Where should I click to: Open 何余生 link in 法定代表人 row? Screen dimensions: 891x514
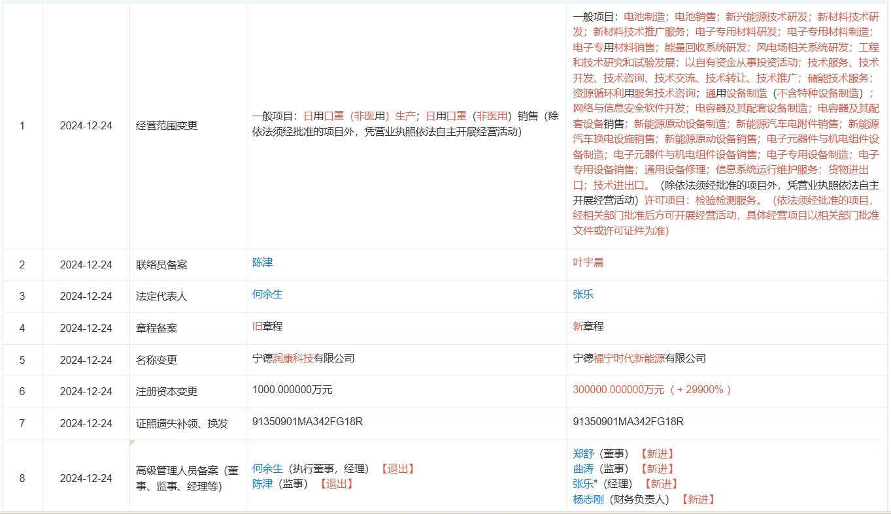click(267, 295)
